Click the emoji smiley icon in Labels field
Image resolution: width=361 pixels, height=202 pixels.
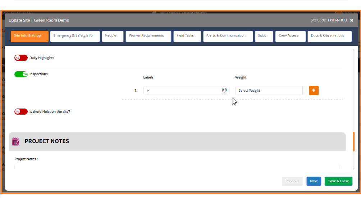pos(224,90)
